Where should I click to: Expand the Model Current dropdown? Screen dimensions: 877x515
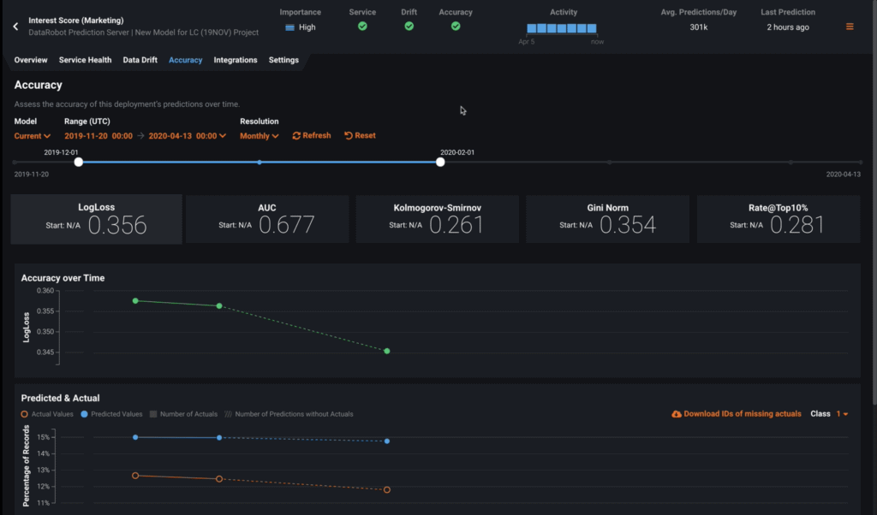click(33, 136)
